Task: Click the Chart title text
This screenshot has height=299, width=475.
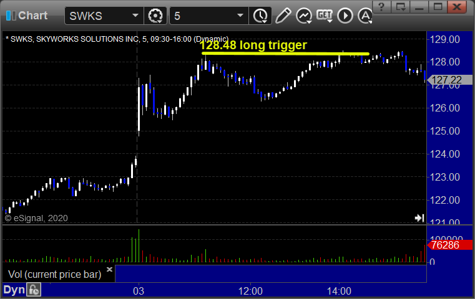Action: pyautogui.click(x=32, y=16)
